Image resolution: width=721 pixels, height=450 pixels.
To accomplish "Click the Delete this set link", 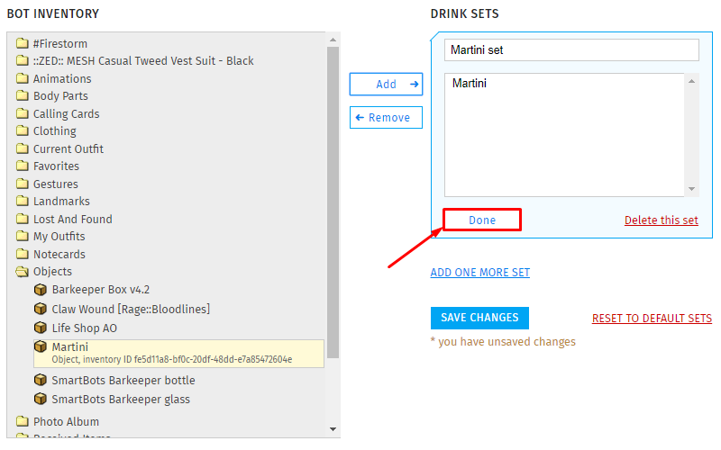I will [x=662, y=220].
